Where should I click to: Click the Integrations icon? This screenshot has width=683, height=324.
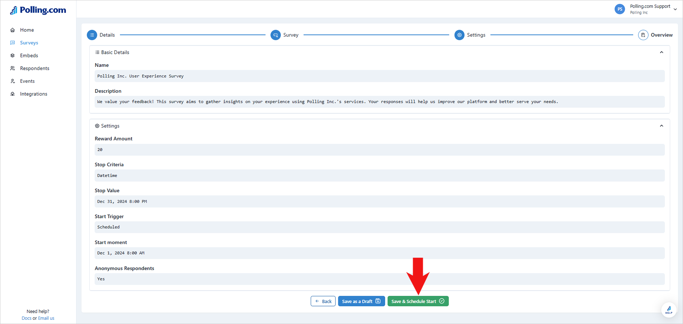click(x=13, y=94)
